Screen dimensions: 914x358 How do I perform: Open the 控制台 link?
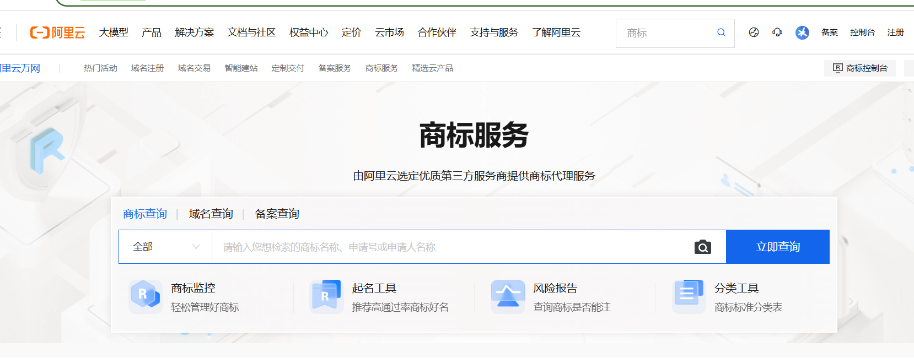862,32
